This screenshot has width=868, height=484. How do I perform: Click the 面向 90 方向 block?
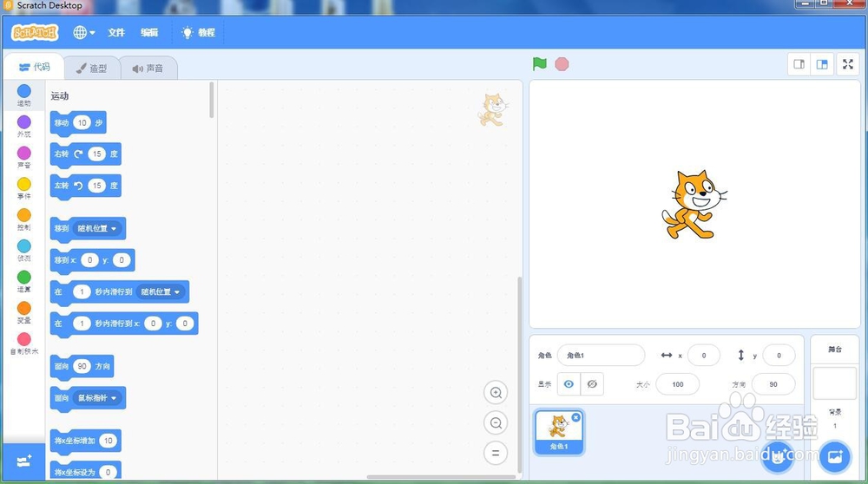(82, 366)
